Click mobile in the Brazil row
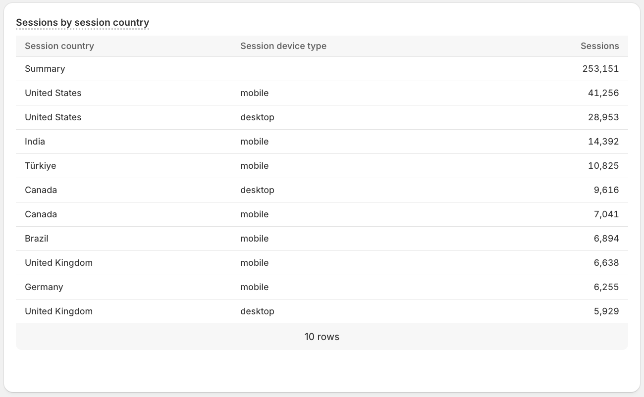The width and height of the screenshot is (644, 397). [x=255, y=239]
